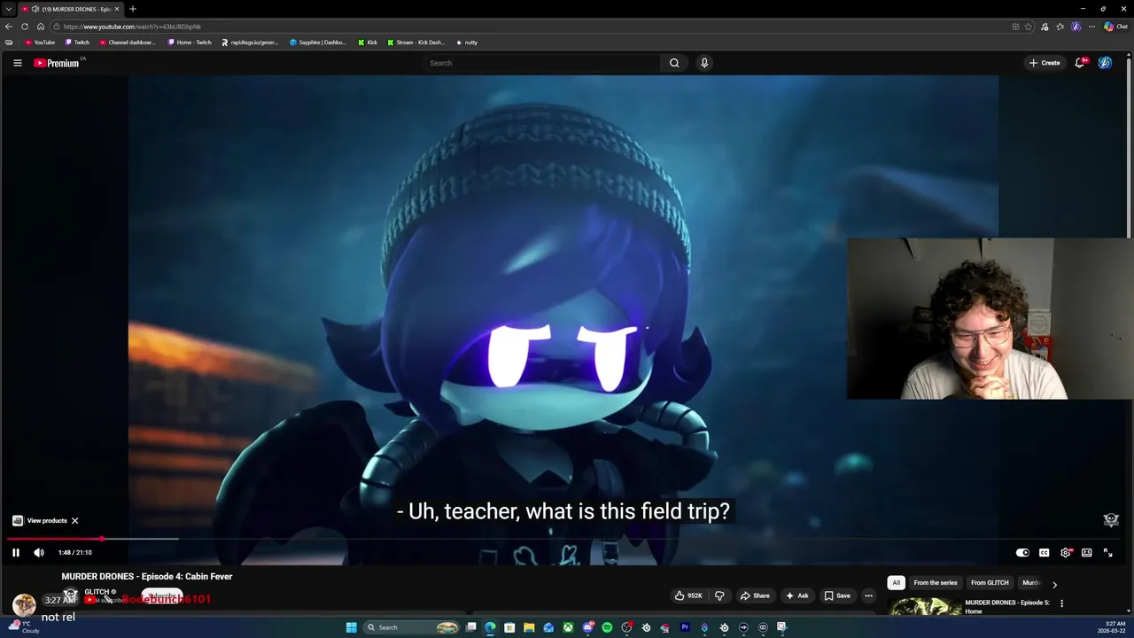
Task: Reload the current page
Action: coord(25,27)
